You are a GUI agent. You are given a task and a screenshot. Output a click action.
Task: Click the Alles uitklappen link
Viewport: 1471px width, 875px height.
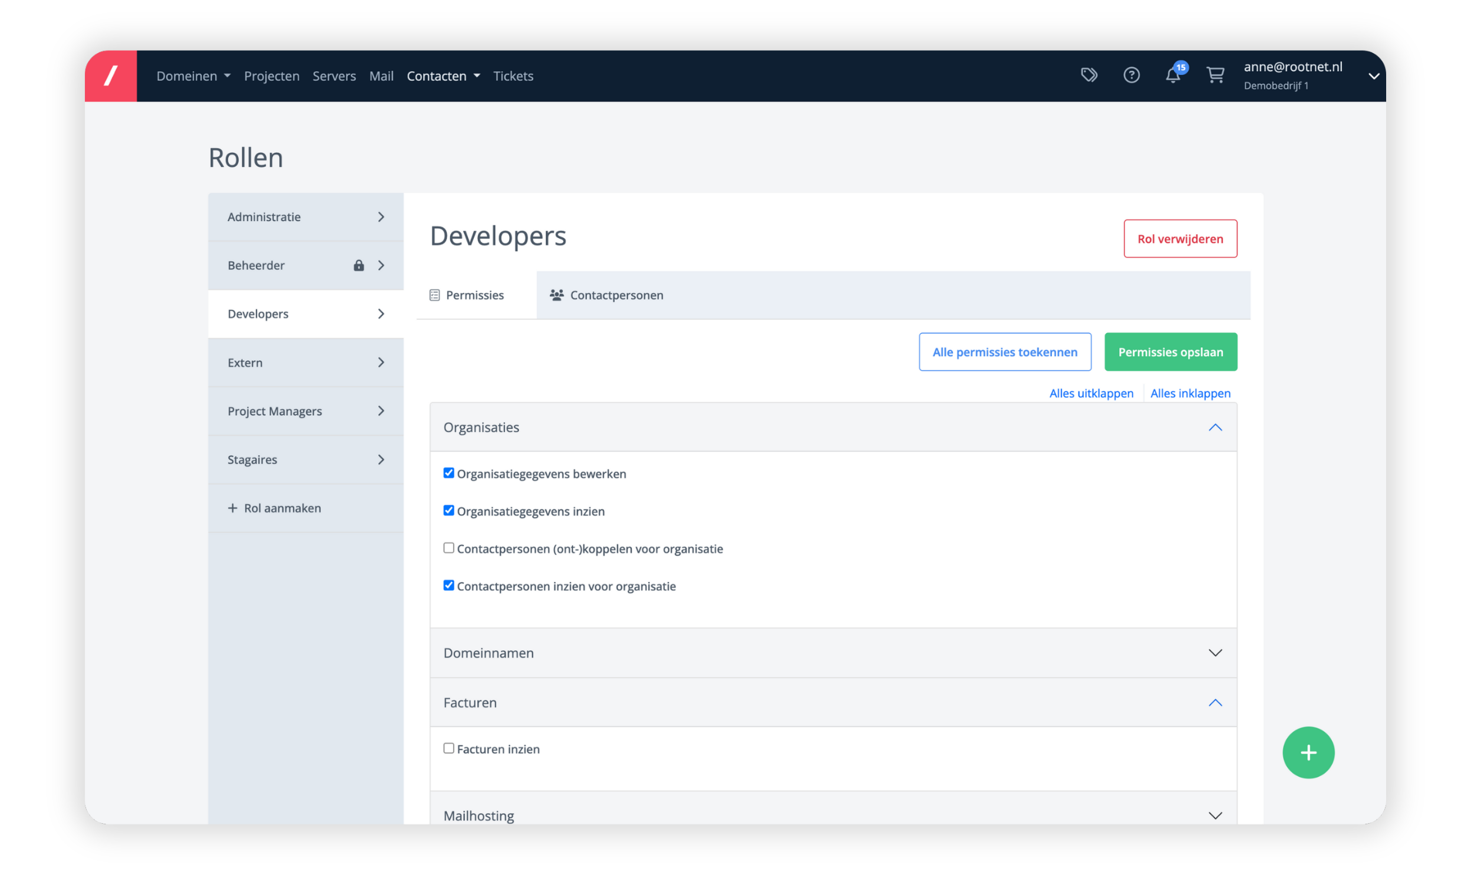[1091, 393]
